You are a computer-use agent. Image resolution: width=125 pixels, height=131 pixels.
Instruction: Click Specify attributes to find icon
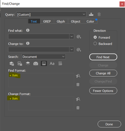point(78,76)
